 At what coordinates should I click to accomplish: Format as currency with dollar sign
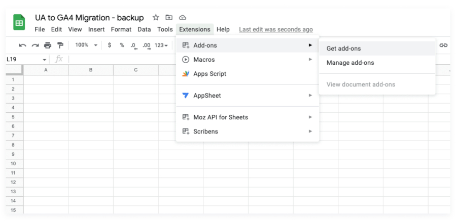[x=110, y=45]
